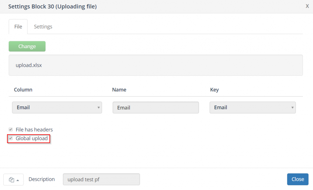Image resolution: width=313 pixels, height=190 pixels.
Task: Click the Description label
Action: [x=42, y=179]
